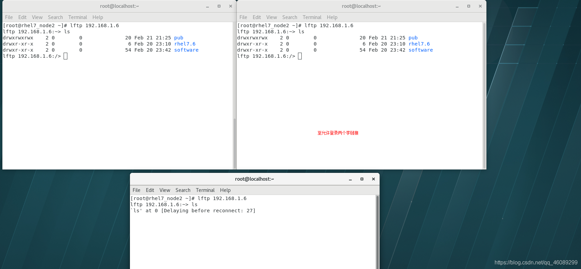Close the bottom terminal window

[373, 179]
